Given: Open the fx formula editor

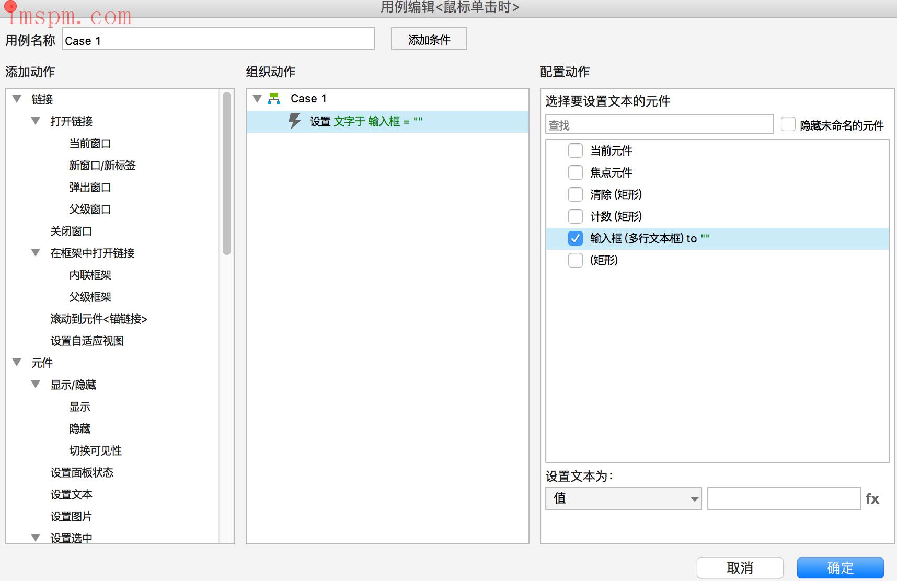Looking at the screenshot, I should 872,499.
